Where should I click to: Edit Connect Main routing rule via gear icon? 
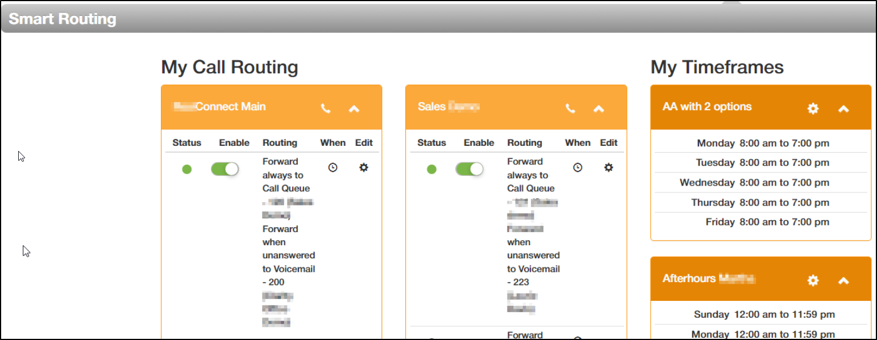364,167
